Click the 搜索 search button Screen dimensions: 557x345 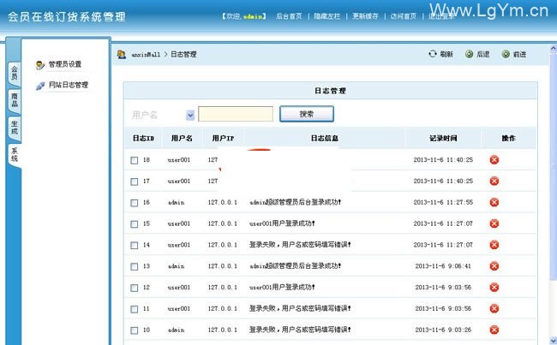tap(307, 114)
